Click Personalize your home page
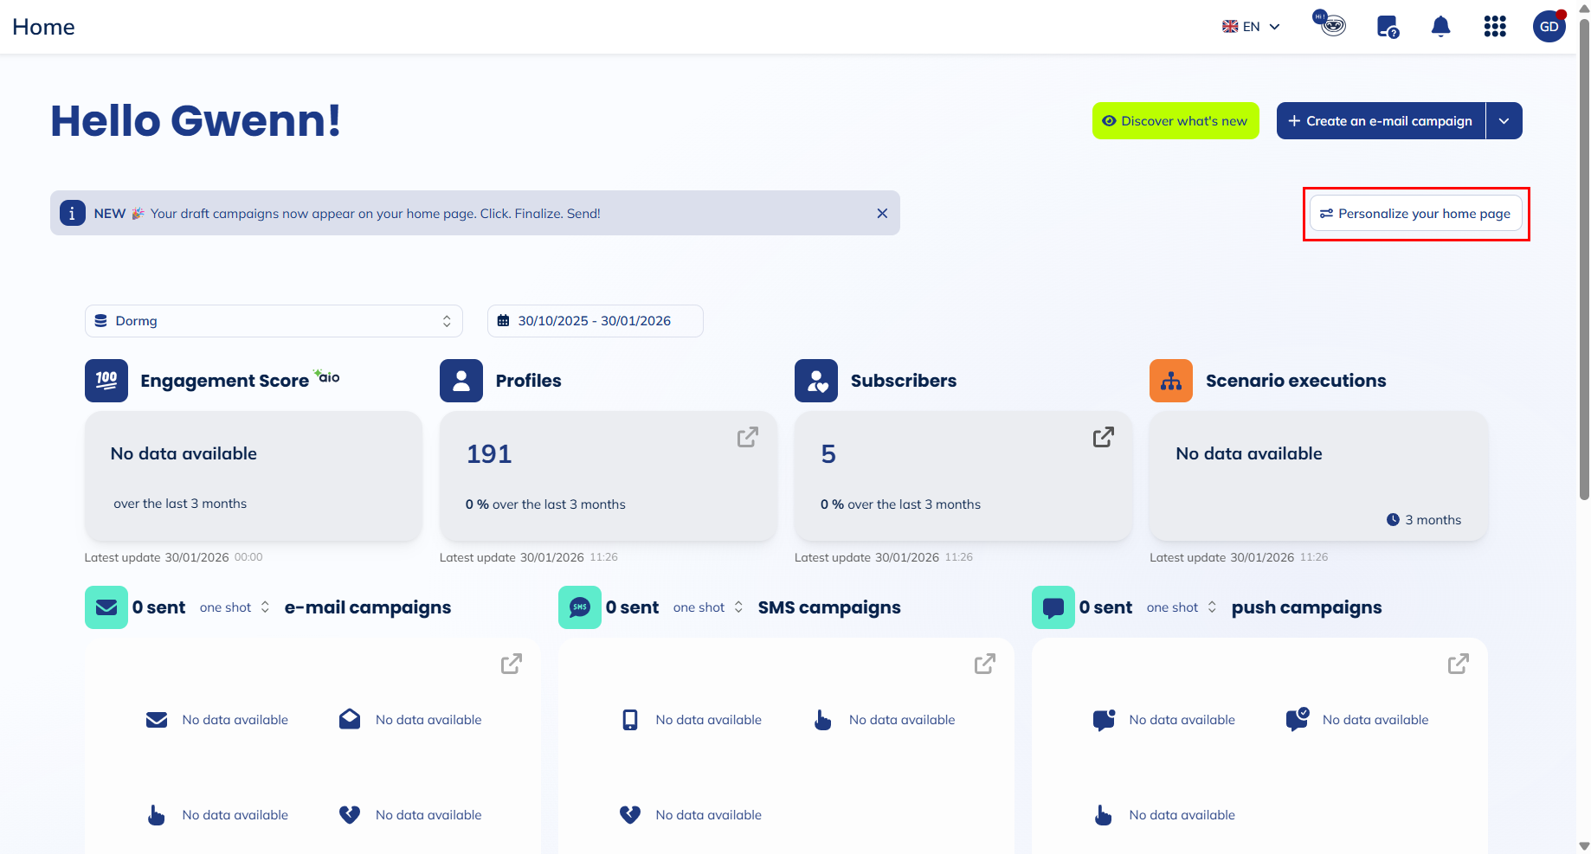The width and height of the screenshot is (1591, 854). pyautogui.click(x=1416, y=213)
